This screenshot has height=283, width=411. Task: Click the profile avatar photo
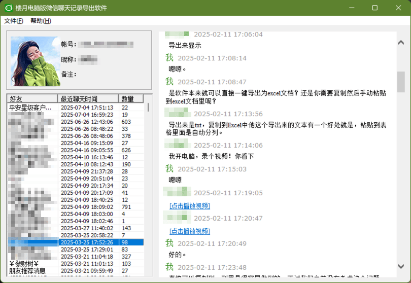point(36,61)
